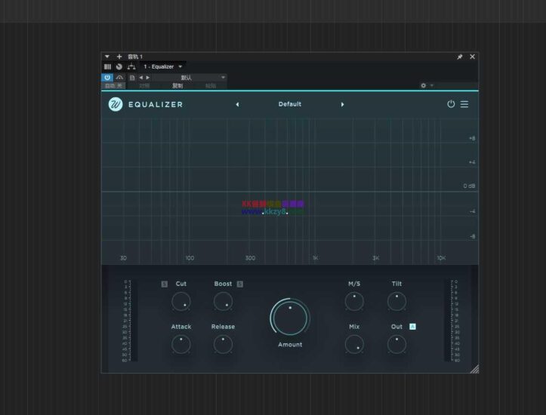
Task: Enable the auto gain A button by Out
Action: coord(412,326)
